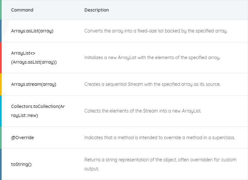248x180 pixels.
Task: Select the toString() command cell
Action: pyautogui.click(x=21, y=164)
